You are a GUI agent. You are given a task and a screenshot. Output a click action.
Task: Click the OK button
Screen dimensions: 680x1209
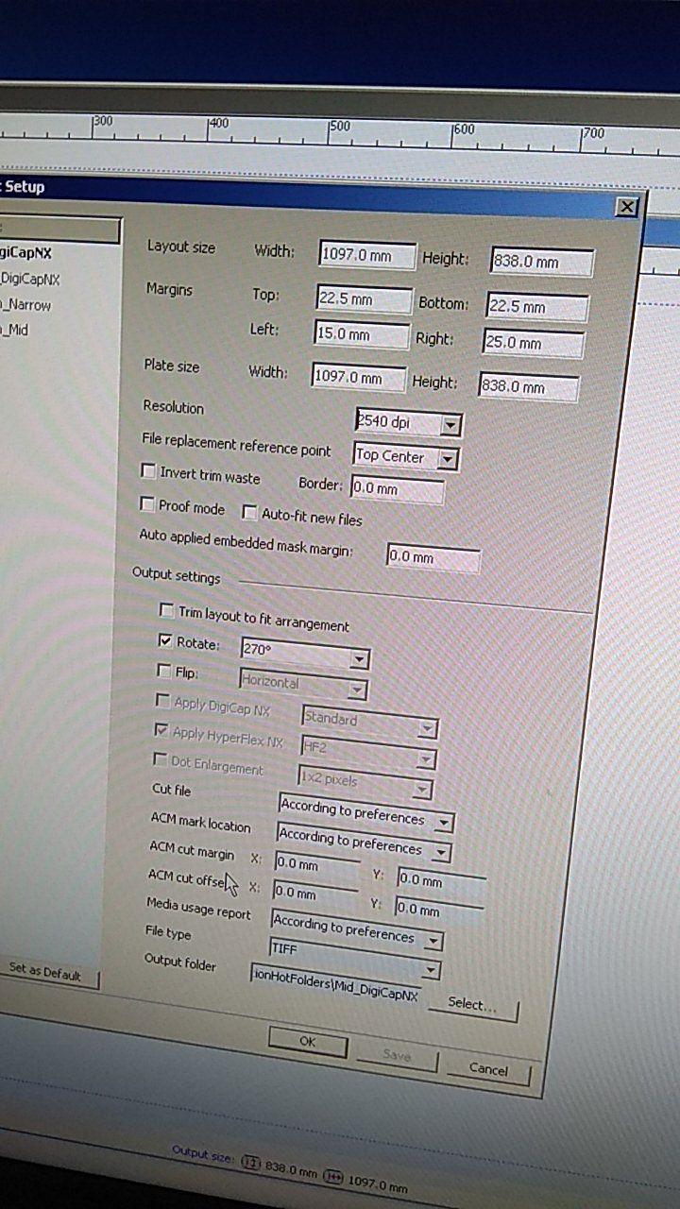308,1043
